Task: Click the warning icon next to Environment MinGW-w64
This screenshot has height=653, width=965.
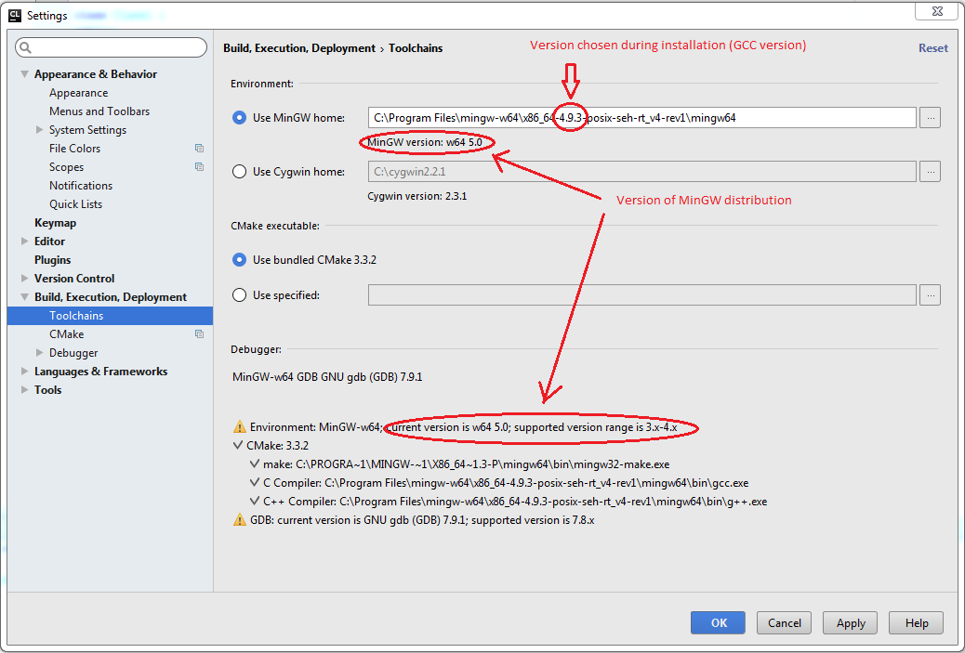Action: point(239,427)
